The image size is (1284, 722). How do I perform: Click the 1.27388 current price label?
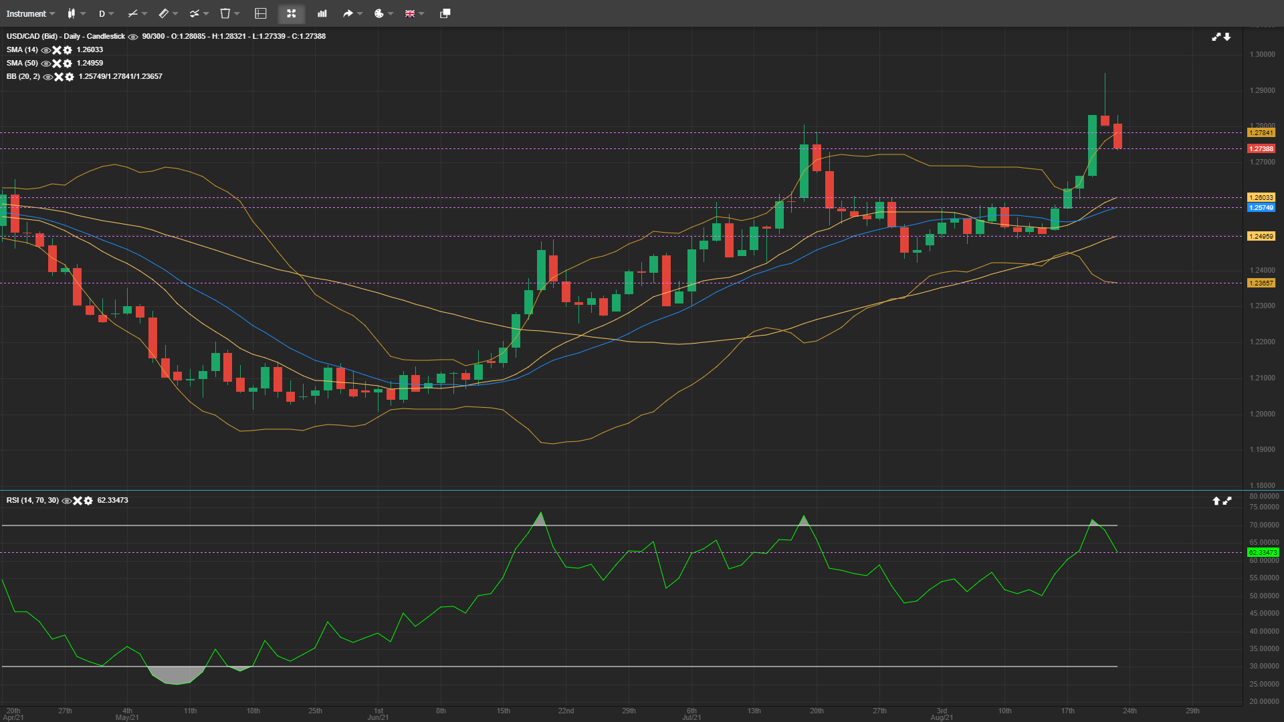[x=1261, y=149]
